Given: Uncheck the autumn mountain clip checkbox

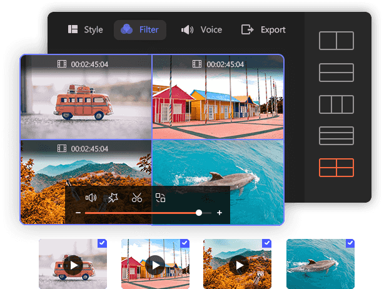Looking at the screenshot, I should [267, 243].
